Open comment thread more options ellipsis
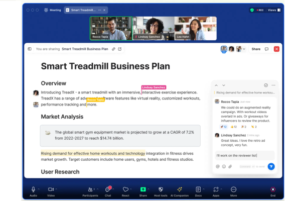This screenshot has height=201, width=301. tap(273, 85)
